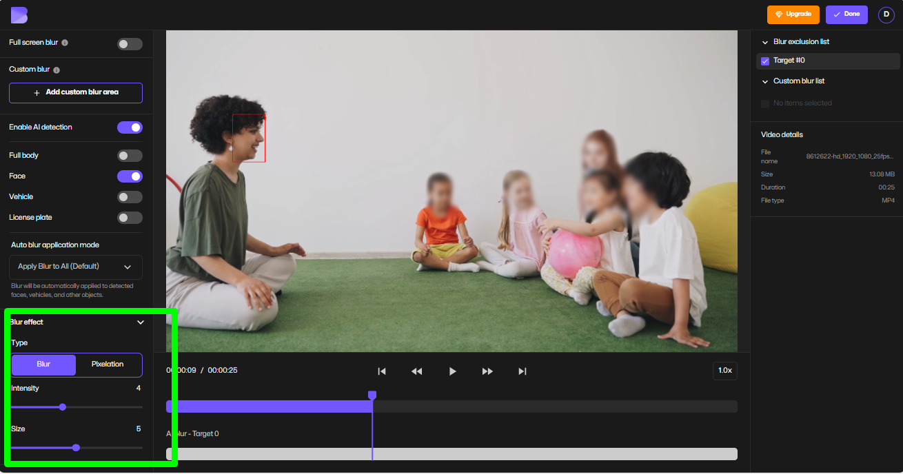Click the timeline playhead marker
The height and width of the screenshot is (474, 903).
pos(372,395)
